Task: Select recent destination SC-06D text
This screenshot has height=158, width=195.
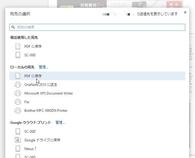Action: point(30,55)
